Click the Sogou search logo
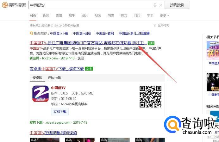Image resolution: width=219 pixels, height=142 pixels. (x=14, y=5)
